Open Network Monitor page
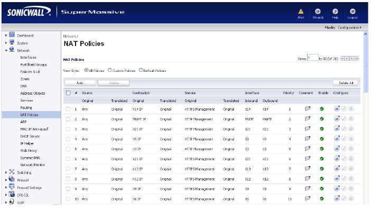 click(x=33, y=165)
